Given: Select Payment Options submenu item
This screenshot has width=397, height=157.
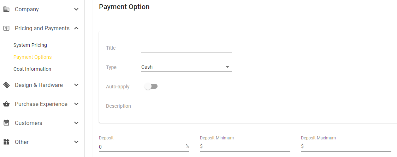Looking at the screenshot, I should coord(32,57).
